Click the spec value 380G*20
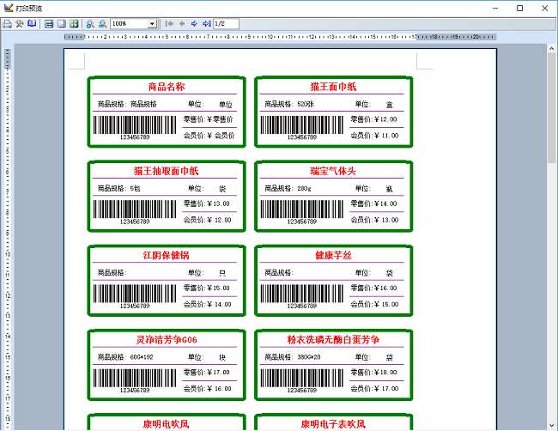This screenshot has width=558, height=431. 309,357
